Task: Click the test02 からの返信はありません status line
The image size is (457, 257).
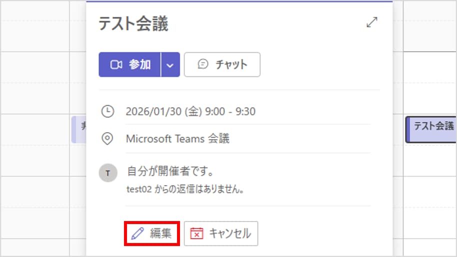Action: 185,190
